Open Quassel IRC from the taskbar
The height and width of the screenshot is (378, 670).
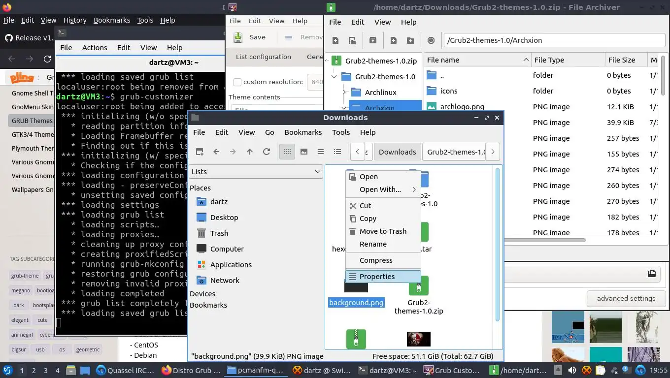coord(125,370)
